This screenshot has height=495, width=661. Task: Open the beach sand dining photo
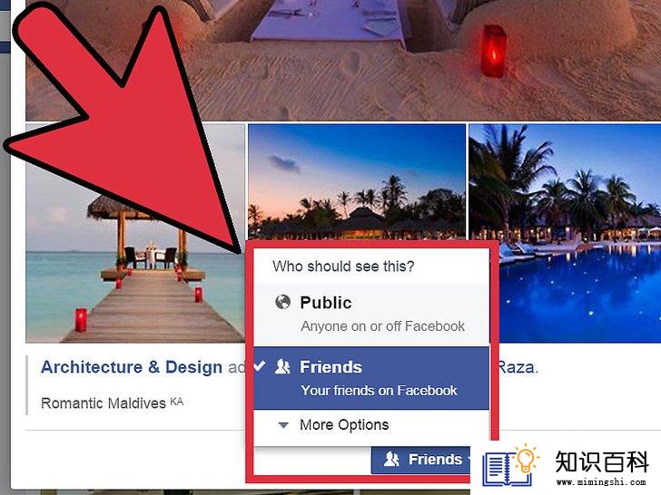point(343,60)
